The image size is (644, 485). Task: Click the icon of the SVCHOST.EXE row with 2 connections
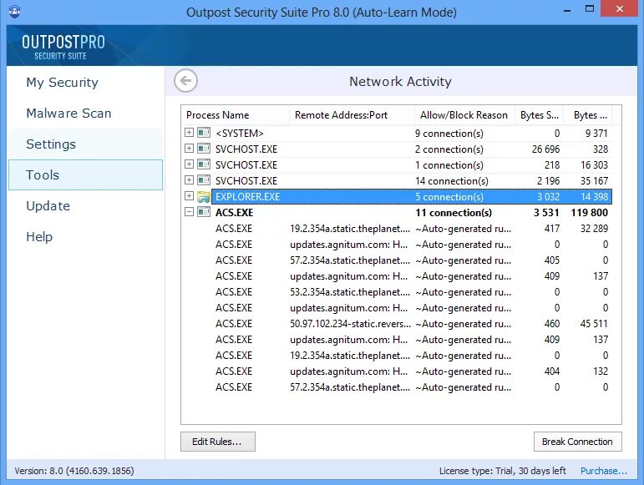click(204, 149)
